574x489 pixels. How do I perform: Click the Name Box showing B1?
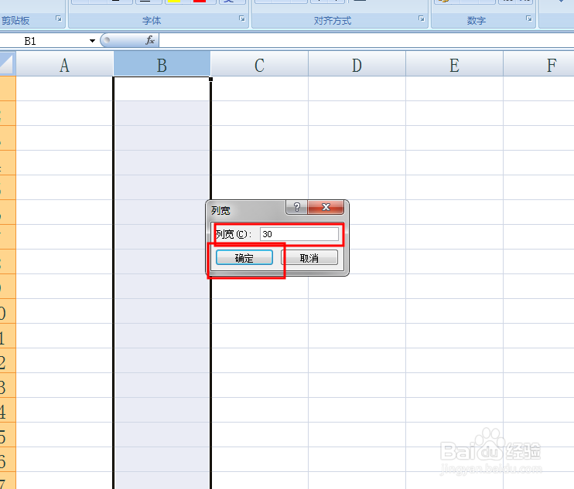pyautogui.click(x=44, y=41)
